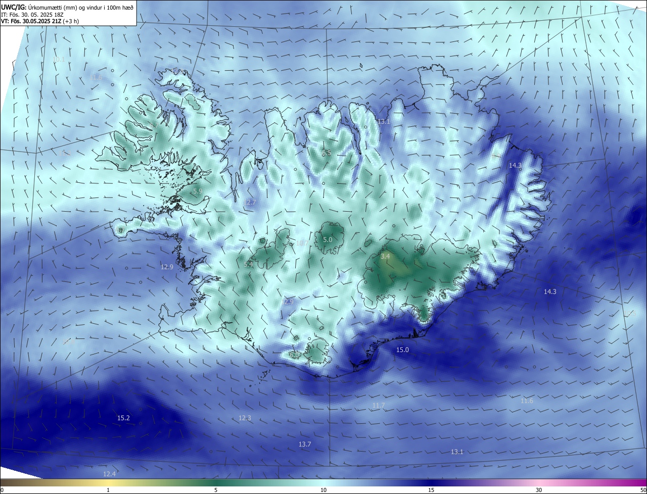Click the 14.3 value on the eastern fjords

click(x=515, y=165)
